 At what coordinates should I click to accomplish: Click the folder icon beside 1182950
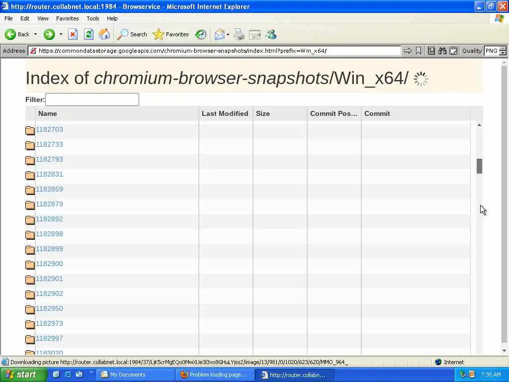[30, 309]
